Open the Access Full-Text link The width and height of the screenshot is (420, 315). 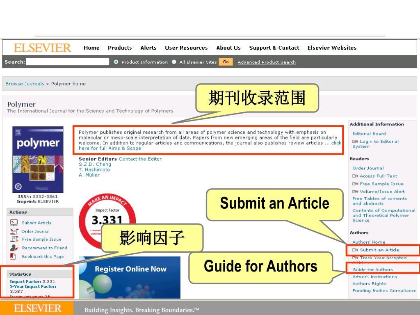379,176
